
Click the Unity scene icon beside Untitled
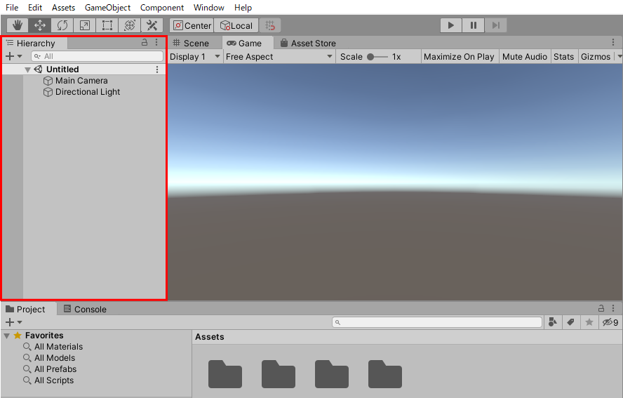point(38,69)
